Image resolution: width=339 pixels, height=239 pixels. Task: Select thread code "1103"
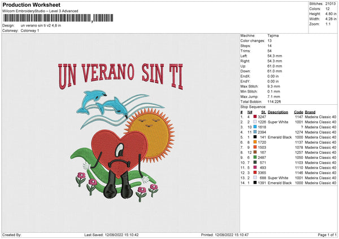click(299, 162)
